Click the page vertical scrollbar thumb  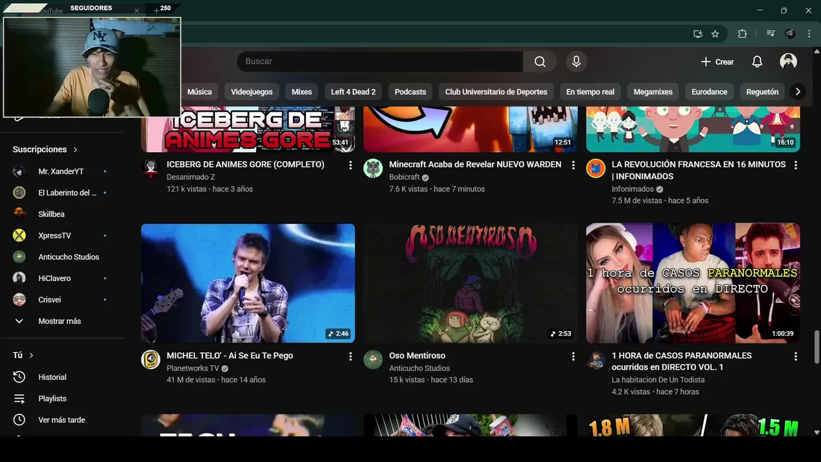[817, 346]
